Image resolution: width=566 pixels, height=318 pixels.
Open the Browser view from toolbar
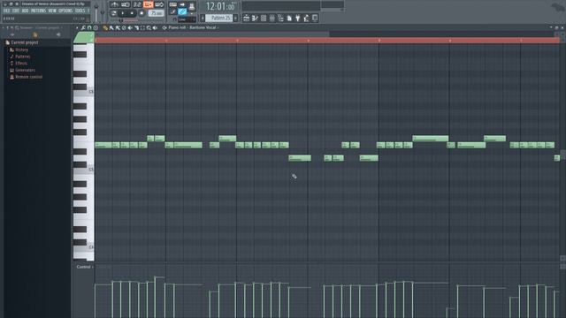(280, 18)
